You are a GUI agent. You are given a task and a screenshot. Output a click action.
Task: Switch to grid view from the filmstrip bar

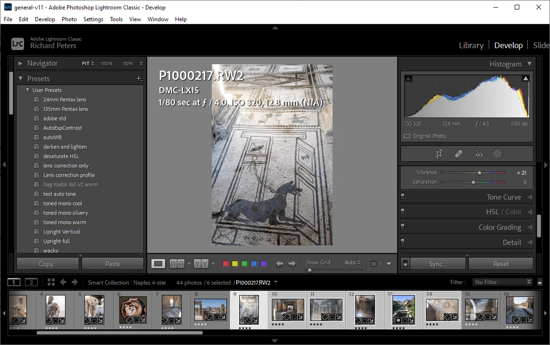coord(51,282)
